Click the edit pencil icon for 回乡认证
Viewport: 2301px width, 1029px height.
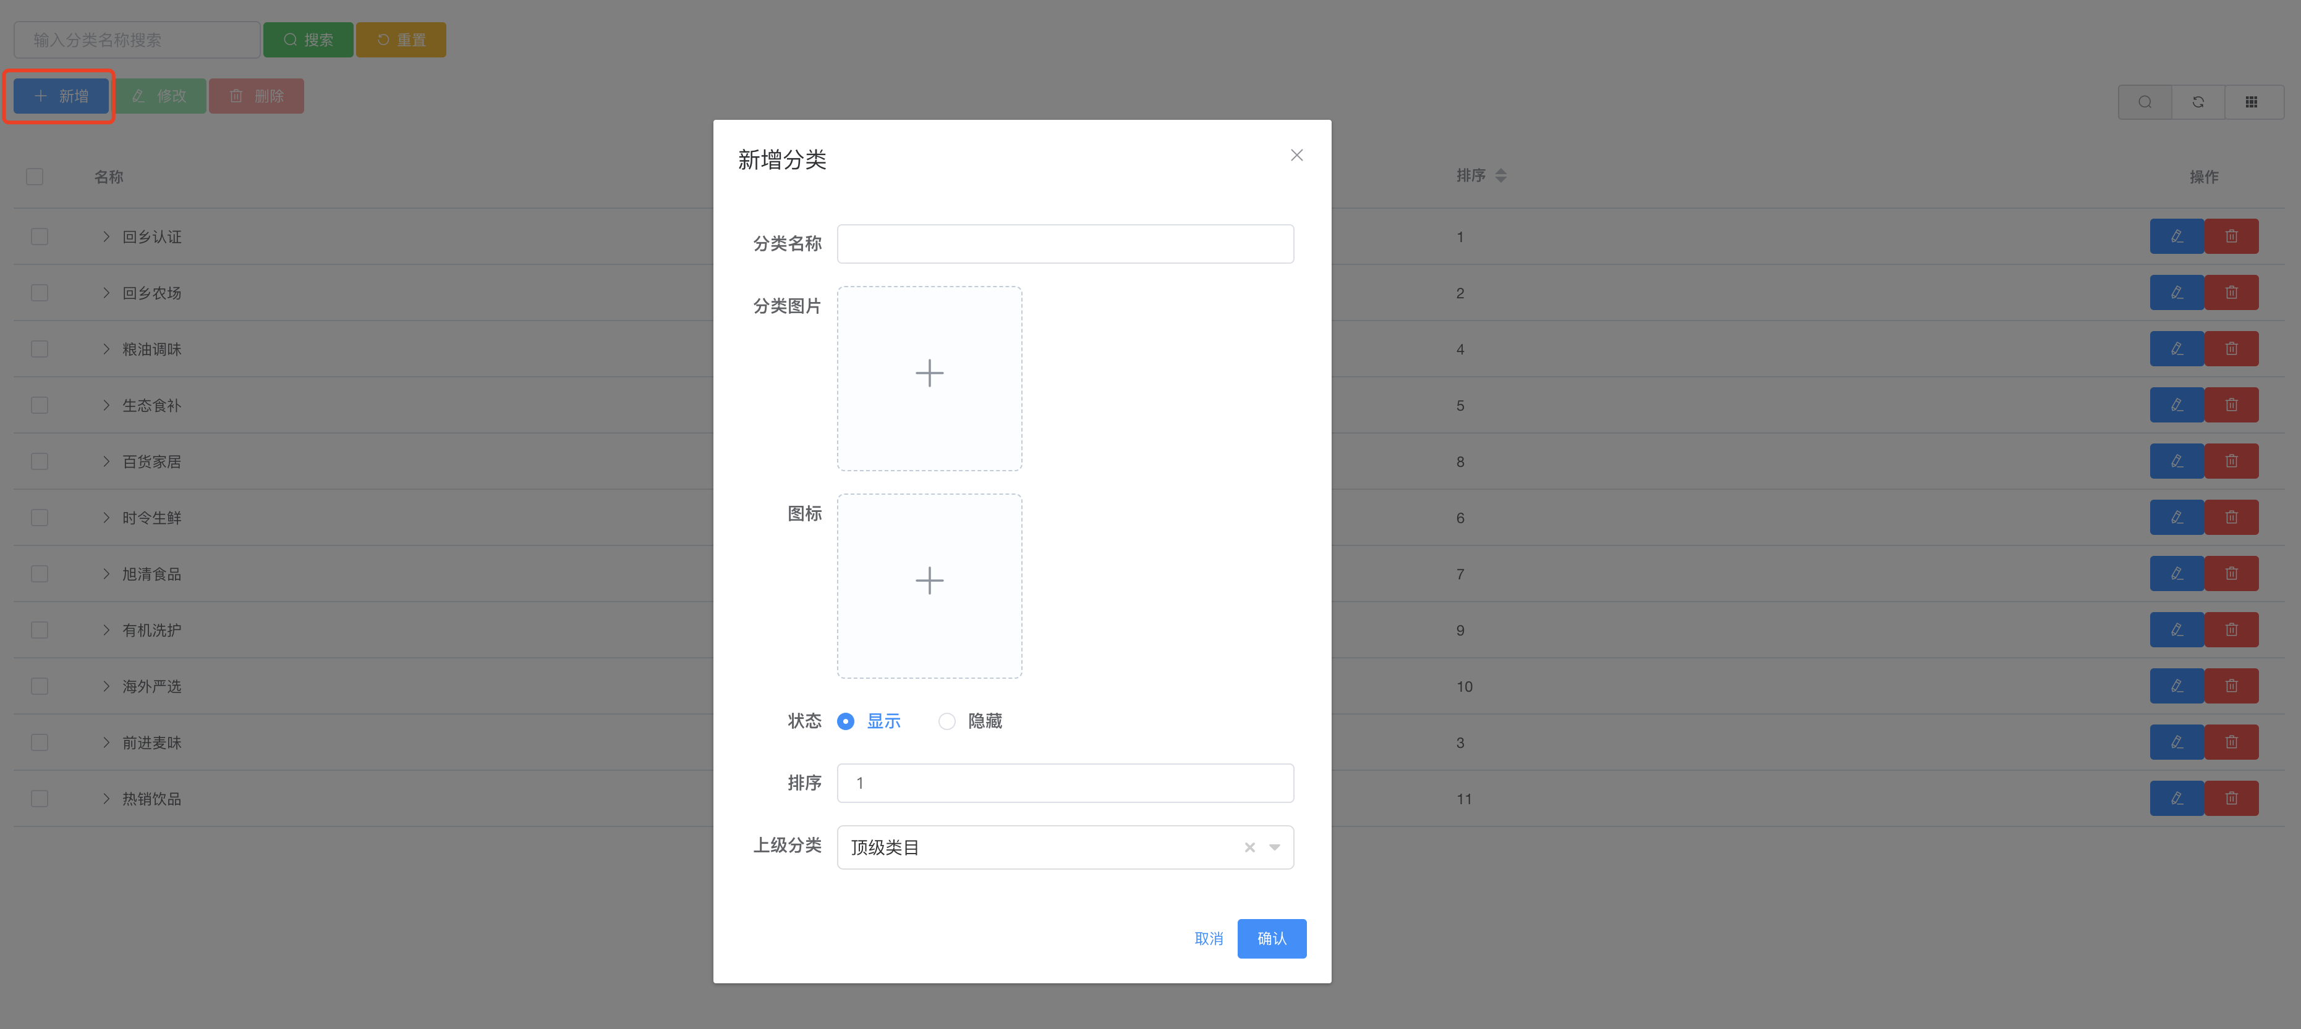click(x=2177, y=235)
